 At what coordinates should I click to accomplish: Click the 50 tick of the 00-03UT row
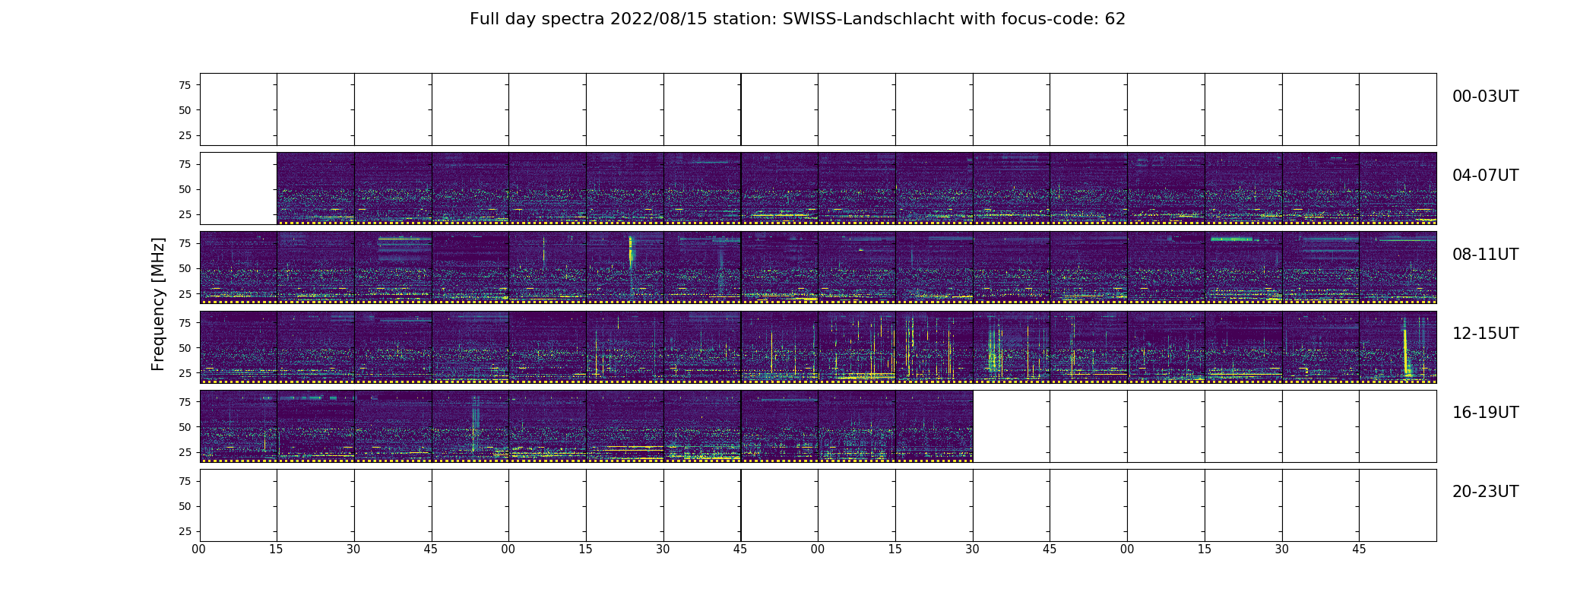pyautogui.click(x=185, y=110)
